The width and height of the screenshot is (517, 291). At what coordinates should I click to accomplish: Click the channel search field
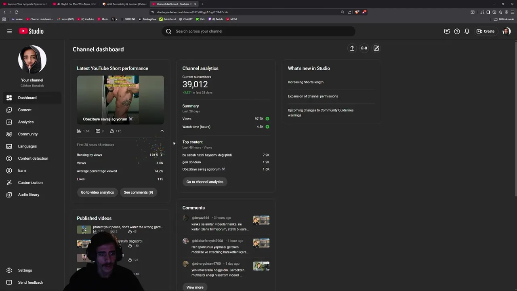(x=258, y=31)
